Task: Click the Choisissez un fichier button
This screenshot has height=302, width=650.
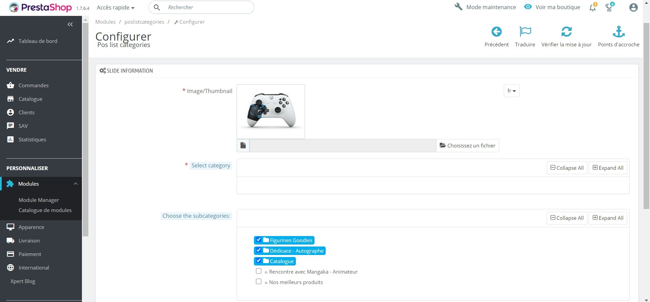Action: (x=468, y=145)
